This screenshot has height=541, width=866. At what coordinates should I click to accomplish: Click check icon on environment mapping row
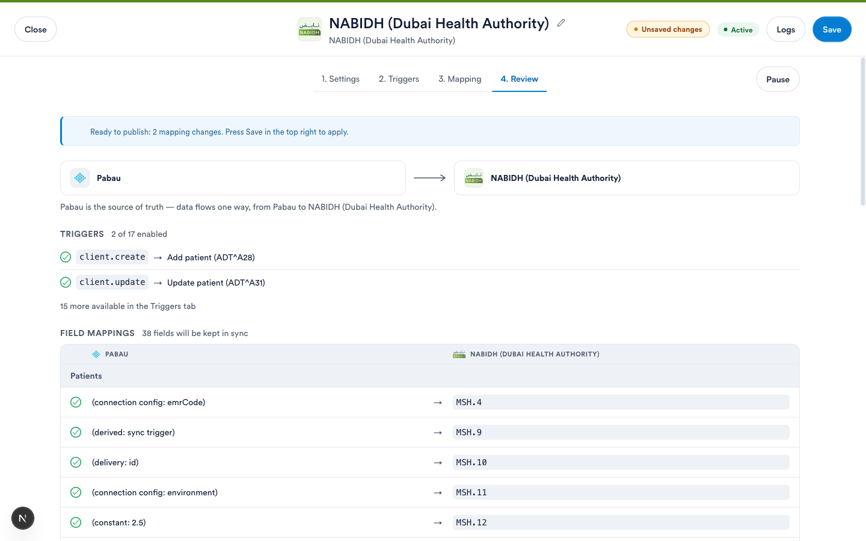[x=76, y=492]
